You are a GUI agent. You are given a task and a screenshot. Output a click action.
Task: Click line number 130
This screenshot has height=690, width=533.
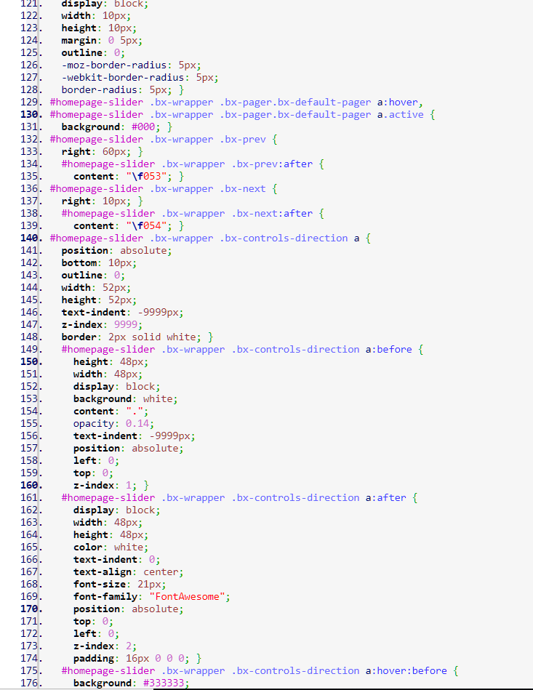tap(31, 115)
